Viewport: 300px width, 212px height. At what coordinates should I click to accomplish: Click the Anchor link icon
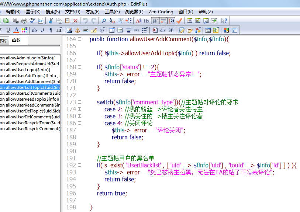click(77, 30)
